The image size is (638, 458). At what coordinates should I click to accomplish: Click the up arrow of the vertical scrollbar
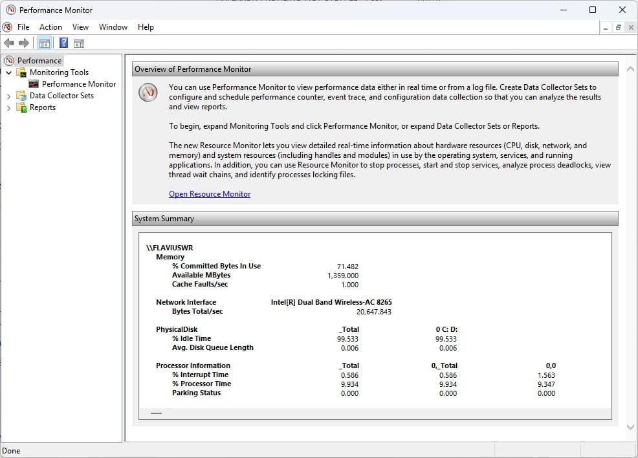630,68
